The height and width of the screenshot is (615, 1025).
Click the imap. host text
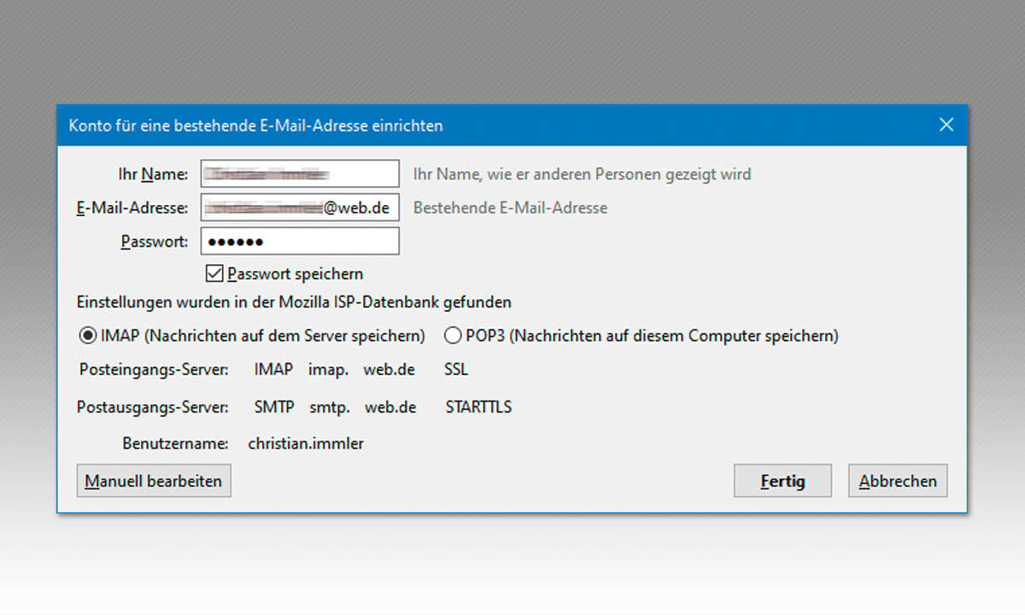[x=329, y=370]
